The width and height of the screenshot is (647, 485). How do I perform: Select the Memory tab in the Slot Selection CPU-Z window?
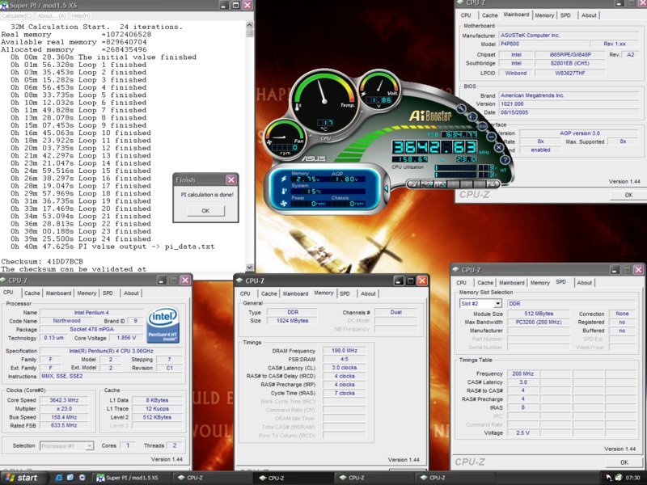(x=539, y=283)
